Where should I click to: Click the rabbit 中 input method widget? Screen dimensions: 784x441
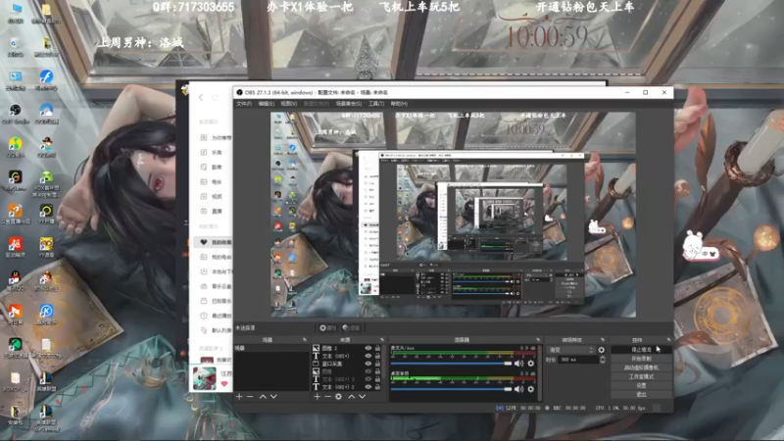[x=700, y=247]
